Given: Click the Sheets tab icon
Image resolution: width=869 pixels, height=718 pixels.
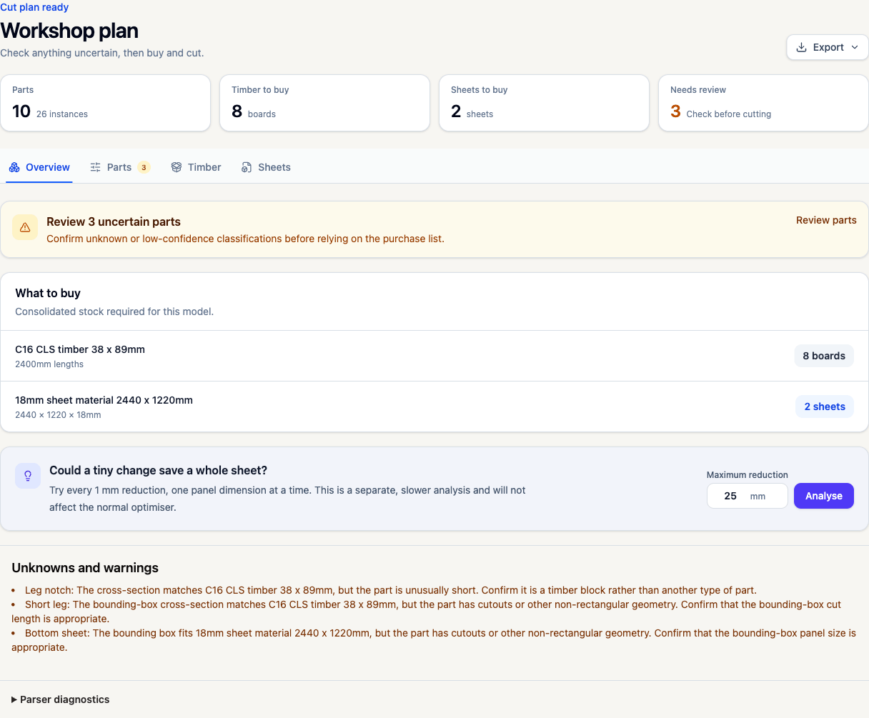Looking at the screenshot, I should 247,167.
